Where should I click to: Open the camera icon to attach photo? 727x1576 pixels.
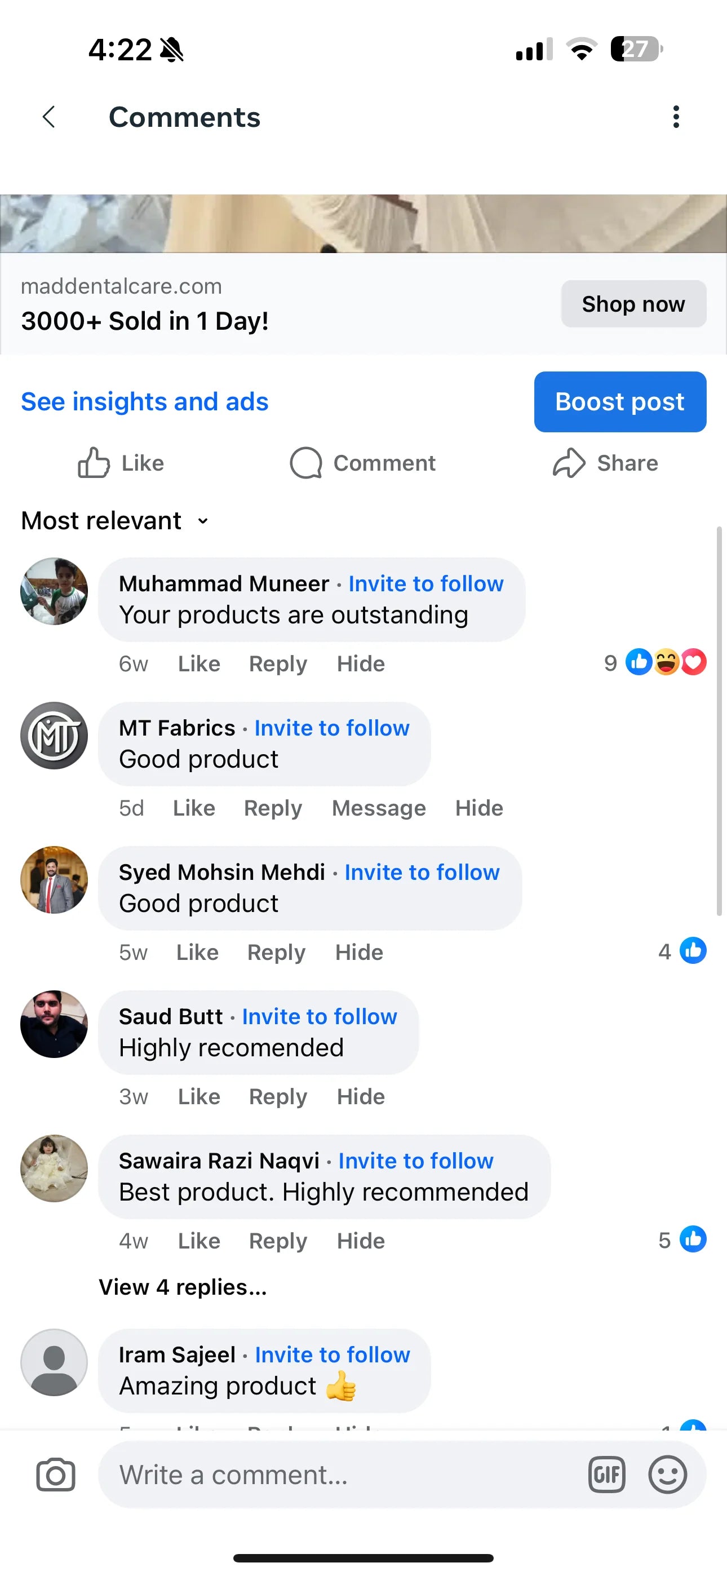pyautogui.click(x=56, y=1475)
